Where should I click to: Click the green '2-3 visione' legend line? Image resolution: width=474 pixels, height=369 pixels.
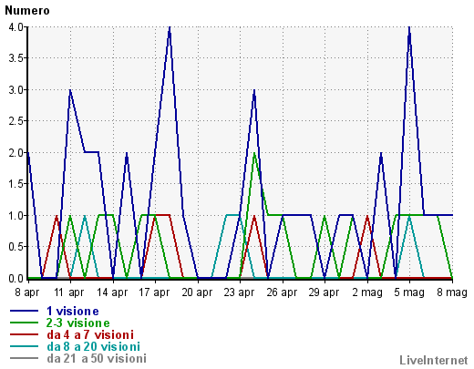point(25,323)
